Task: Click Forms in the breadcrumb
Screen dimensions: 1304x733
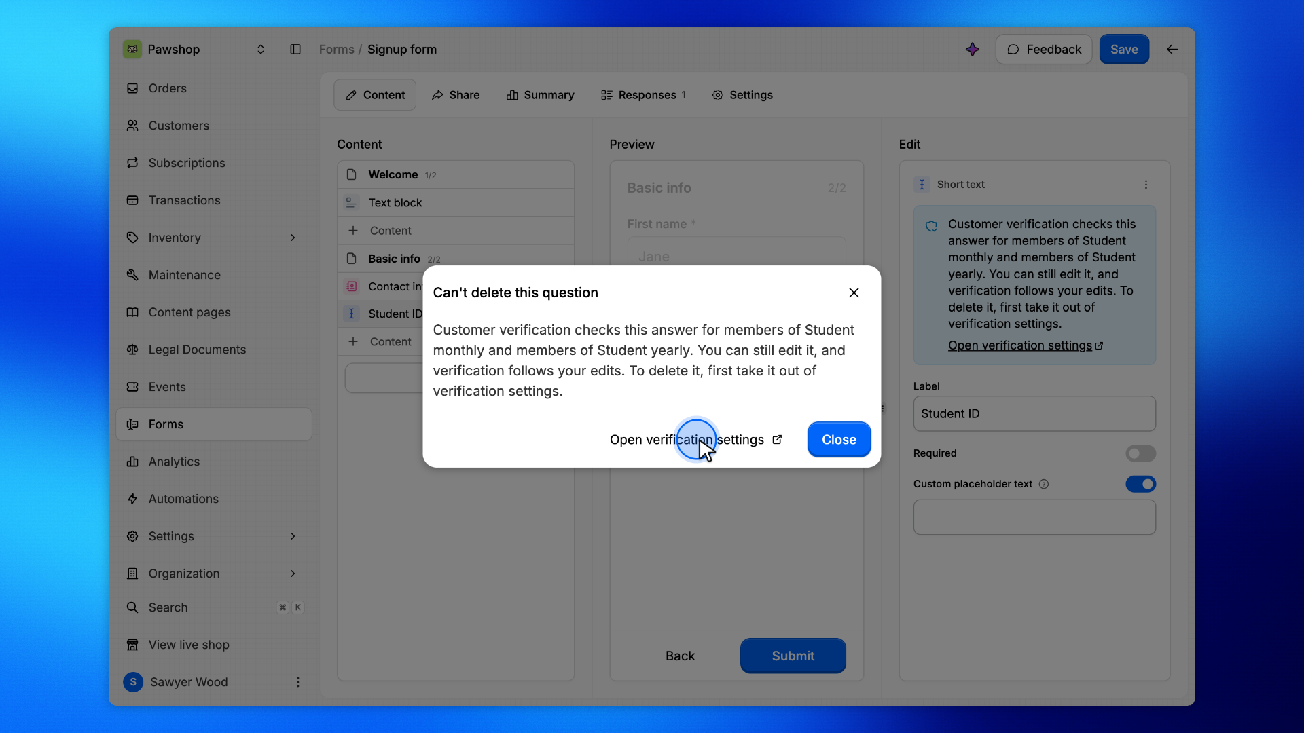Action: pyautogui.click(x=337, y=49)
